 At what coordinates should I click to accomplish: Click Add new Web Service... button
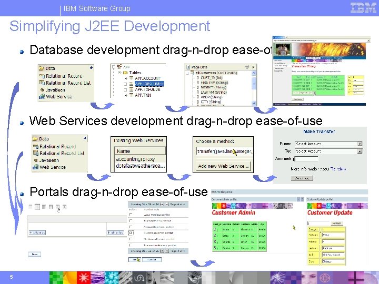coord(223,166)
